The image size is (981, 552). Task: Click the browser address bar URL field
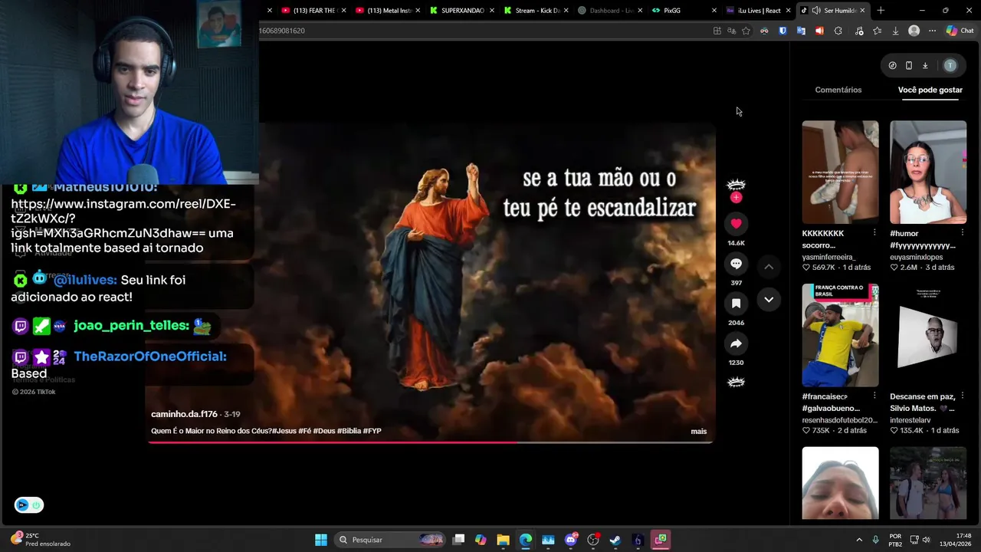click(483, 31)
